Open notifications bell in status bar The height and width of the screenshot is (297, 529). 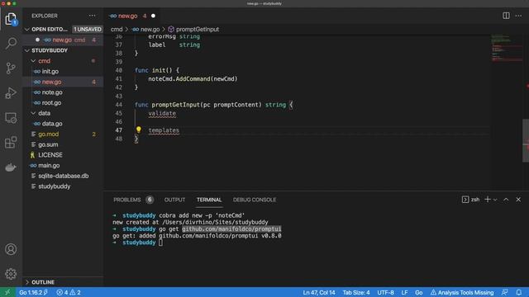point(518,292)
